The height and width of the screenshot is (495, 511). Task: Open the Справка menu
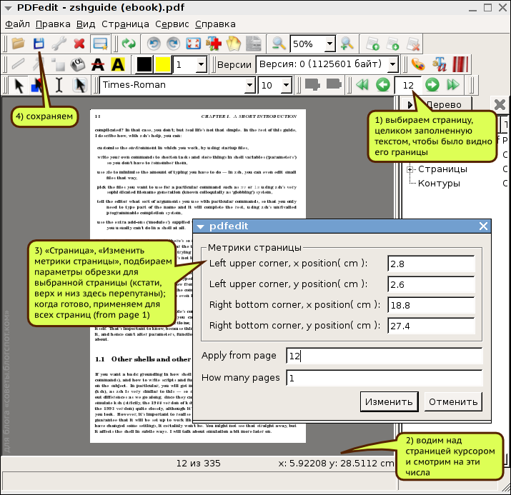(215, 24)
